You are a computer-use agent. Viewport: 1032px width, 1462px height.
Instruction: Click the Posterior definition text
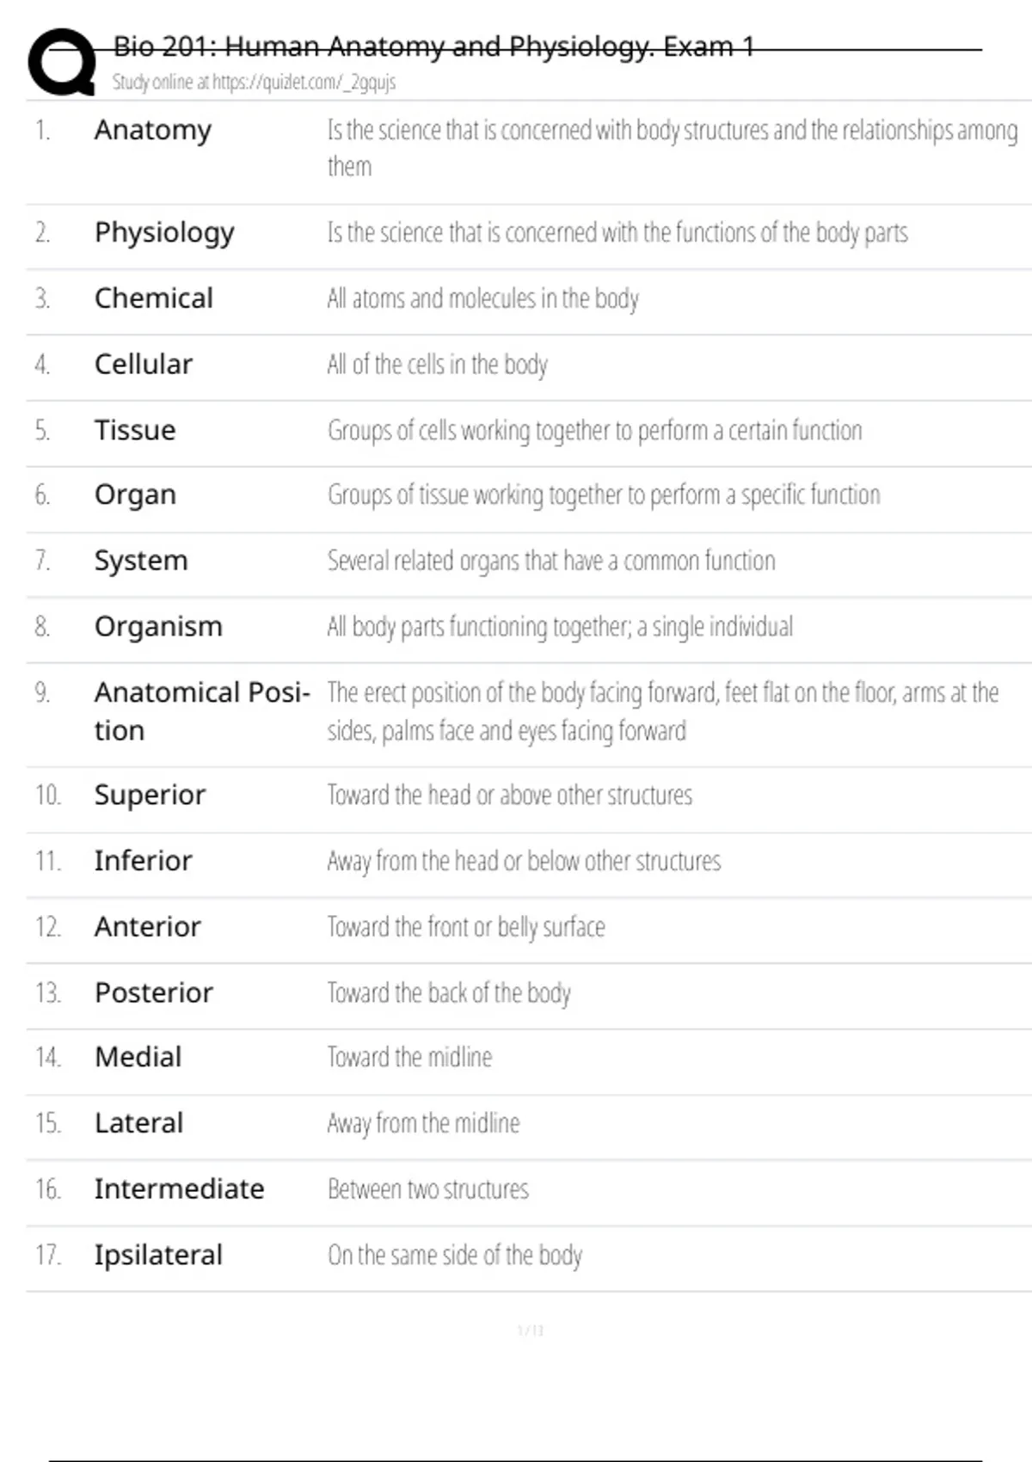[x=449, y=993]
